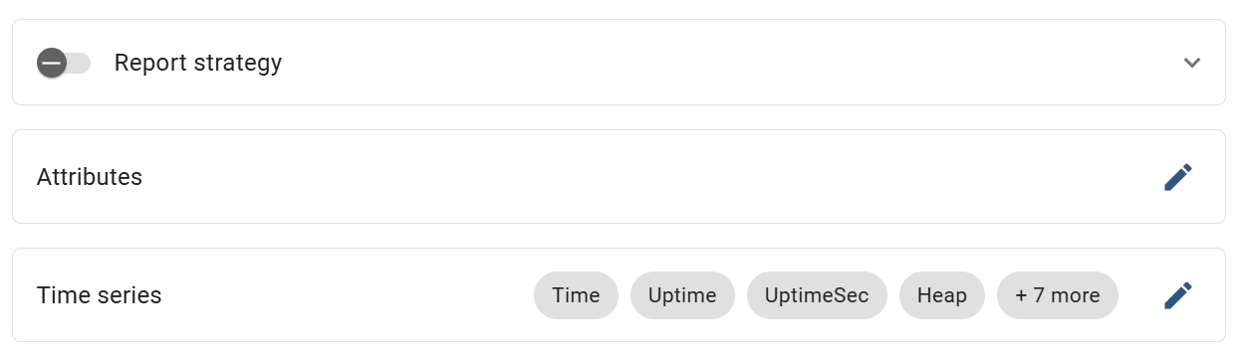Click blank space between Time series label and chips
The height and width of the screenshot is (359, 1241).
pyautogui.click(x=349, y=295)
